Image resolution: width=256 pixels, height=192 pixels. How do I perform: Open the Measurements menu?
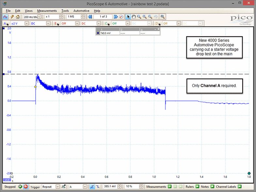point(47,11)
